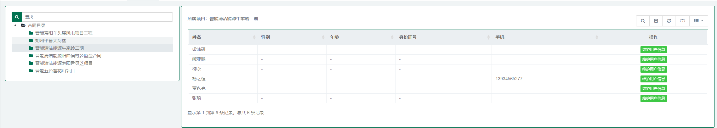Focus the 查找 search input field
This screenshot has width=717, height=128.
pos(97,17)
